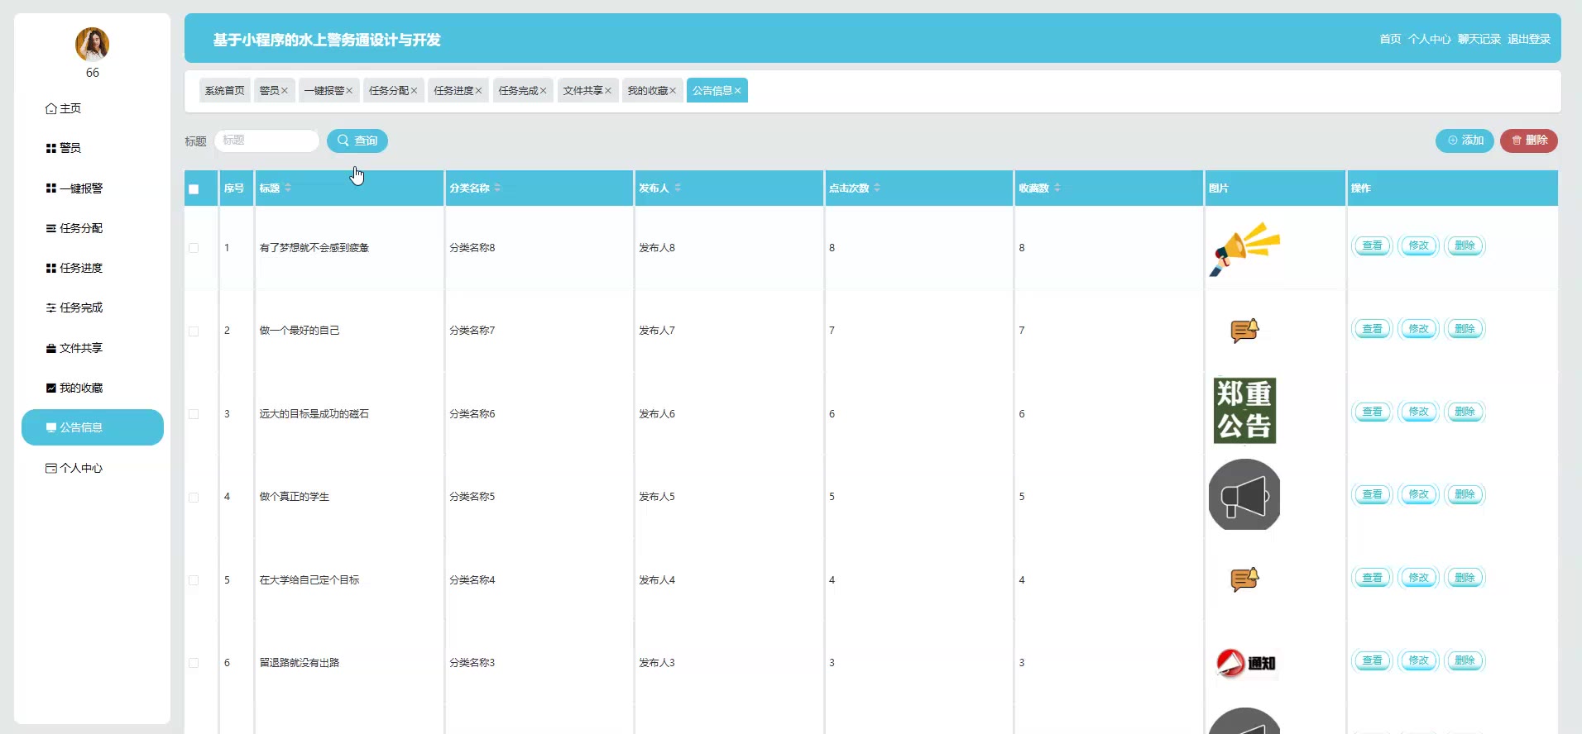The height and width of the screenshot is (734, 1582).
Task: Sort by 收藏数 column arrows
Action: (x=1057, y=188)
